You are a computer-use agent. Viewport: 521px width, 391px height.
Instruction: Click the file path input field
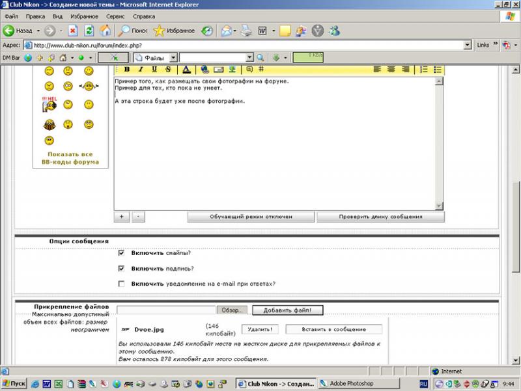[x=167, y=310]
